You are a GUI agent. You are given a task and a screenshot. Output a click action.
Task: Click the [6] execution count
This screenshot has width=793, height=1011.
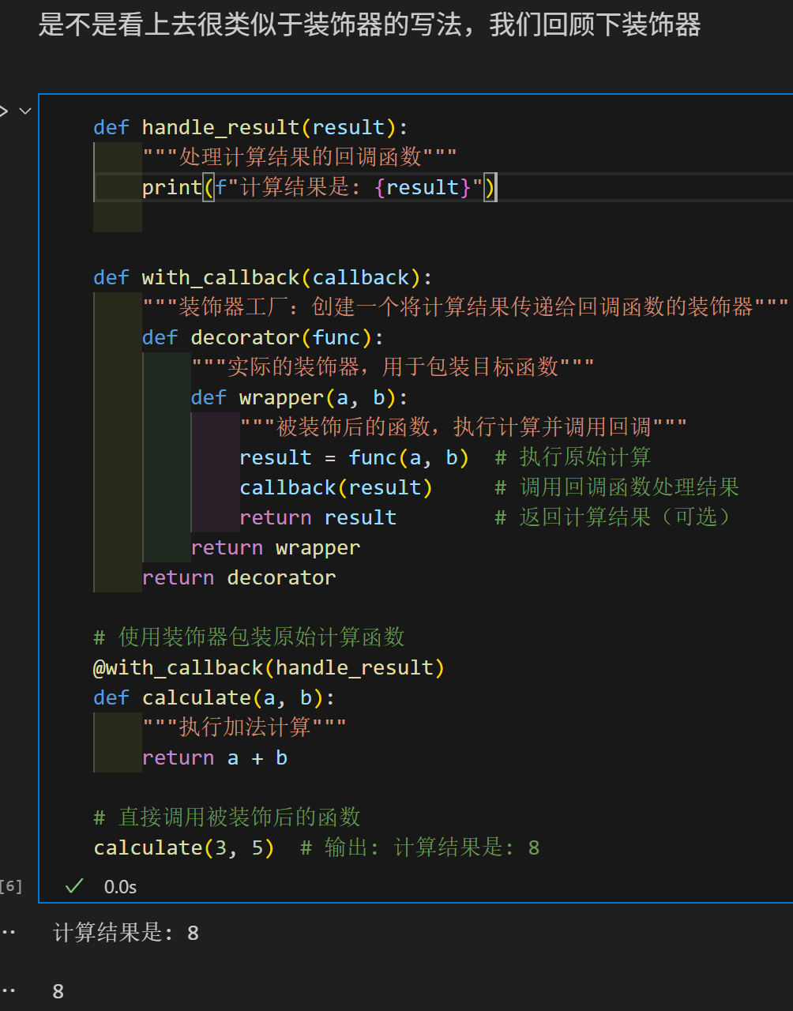point(11,886)
